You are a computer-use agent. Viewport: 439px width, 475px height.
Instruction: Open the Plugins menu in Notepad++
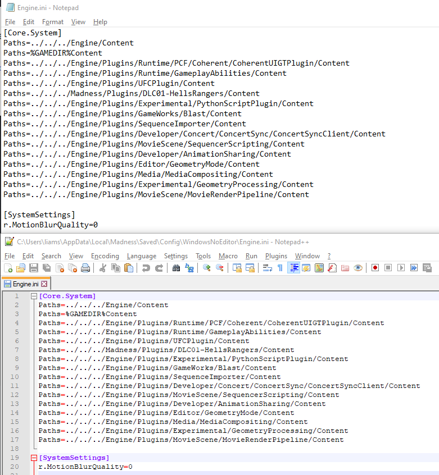pyautogui.click(x=276, y=256)
